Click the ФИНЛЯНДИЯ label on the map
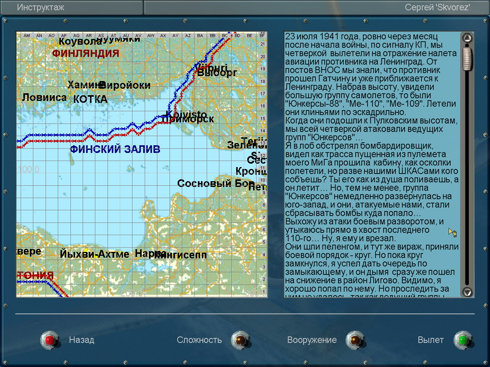This screenshot has width=490, height=367. [x=85, y=53]
